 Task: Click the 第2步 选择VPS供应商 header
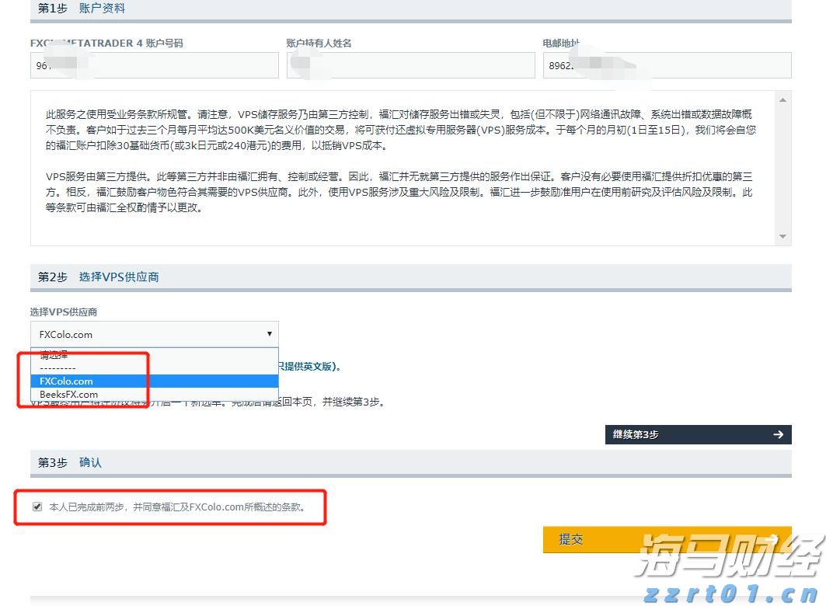97,277
